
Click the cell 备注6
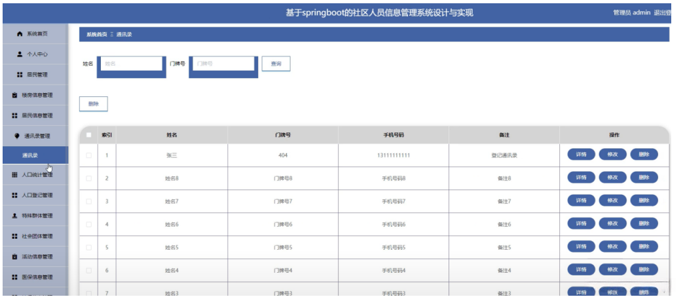click(x=504, y=224)
